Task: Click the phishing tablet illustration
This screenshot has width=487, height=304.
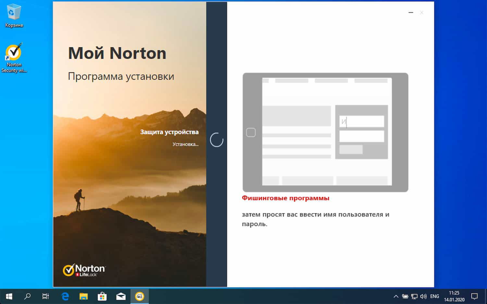Action: click(x=325, y=132)
